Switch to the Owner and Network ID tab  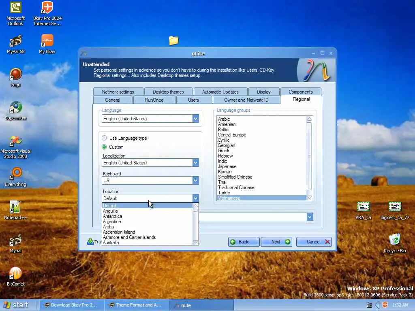[246, 100]
